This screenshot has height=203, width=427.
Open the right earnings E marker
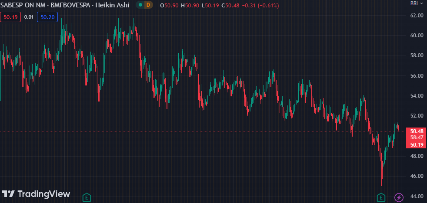coord(381,197)
